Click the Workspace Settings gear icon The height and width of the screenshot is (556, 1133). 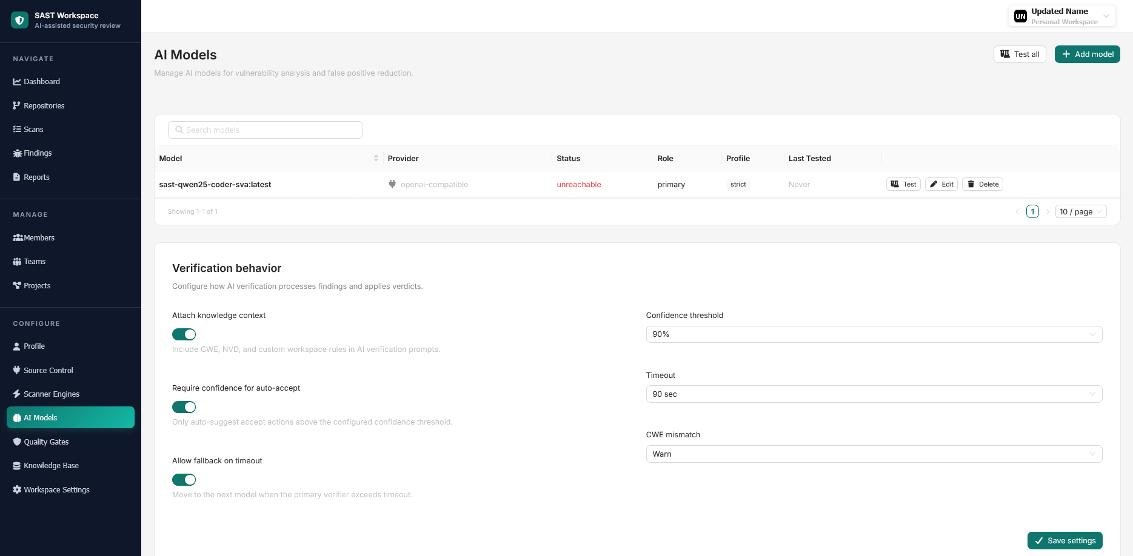17,489
